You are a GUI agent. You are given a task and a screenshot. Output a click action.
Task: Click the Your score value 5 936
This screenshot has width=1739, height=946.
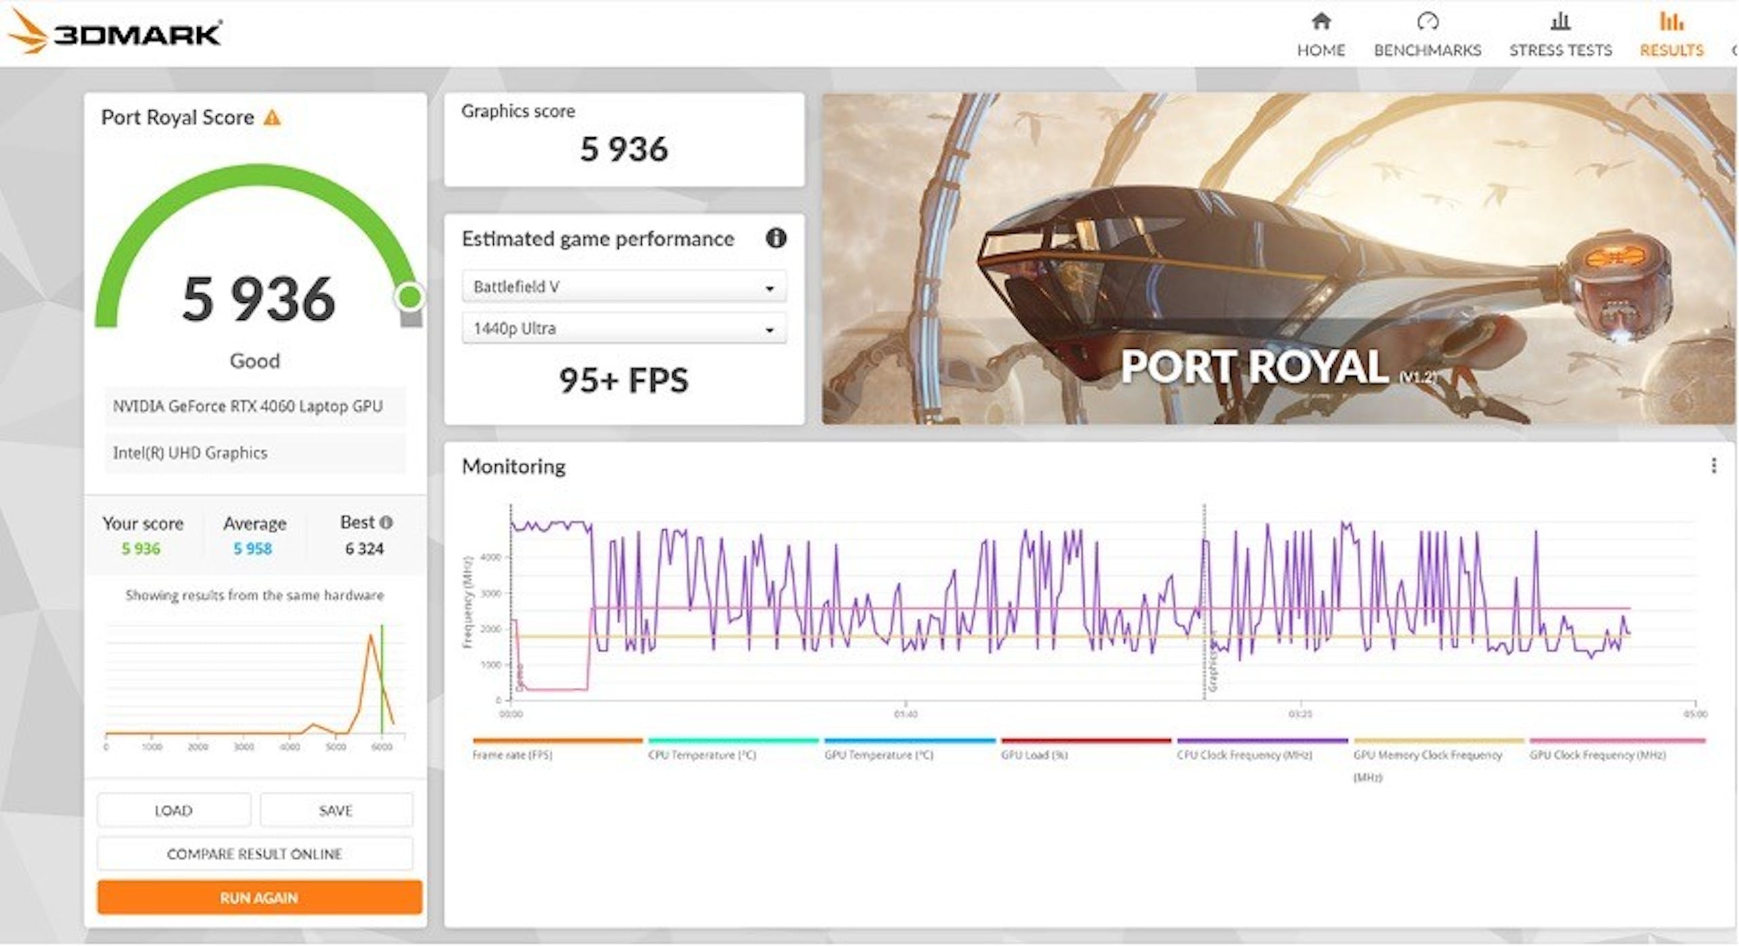[x=141, y=549]
